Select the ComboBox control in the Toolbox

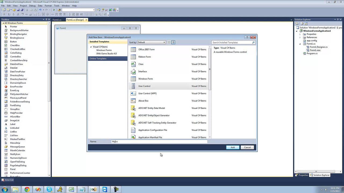point(15,57)
